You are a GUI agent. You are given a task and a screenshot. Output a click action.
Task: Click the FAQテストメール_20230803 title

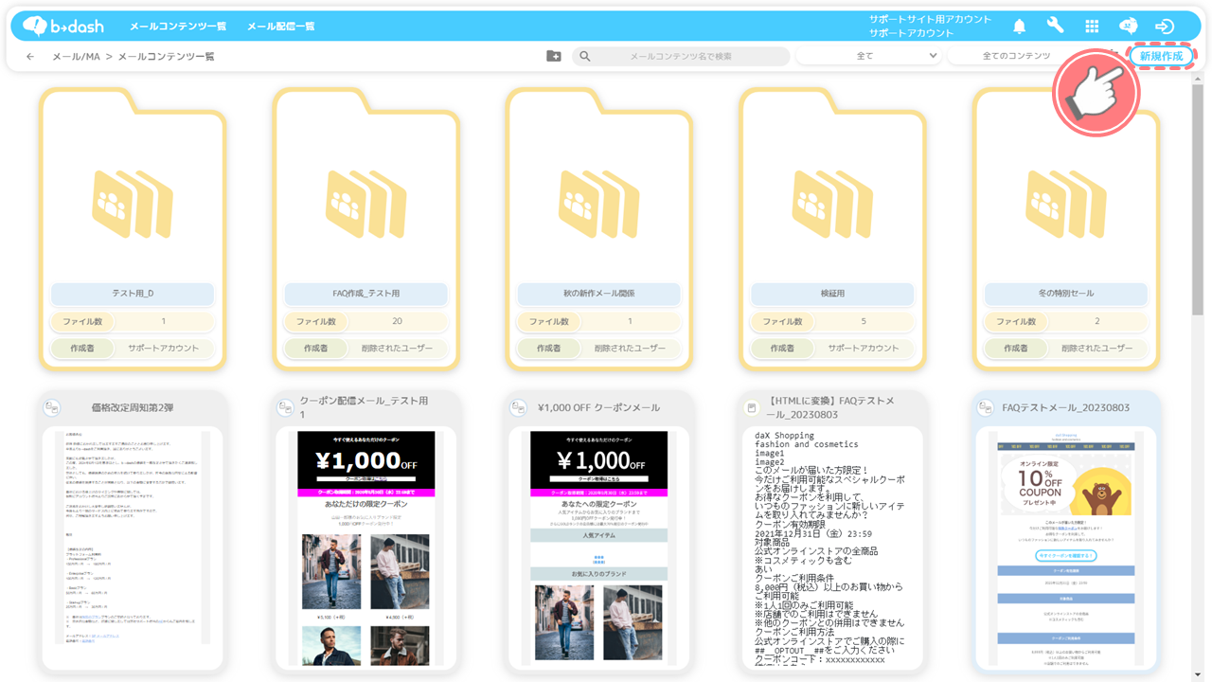1066,408
